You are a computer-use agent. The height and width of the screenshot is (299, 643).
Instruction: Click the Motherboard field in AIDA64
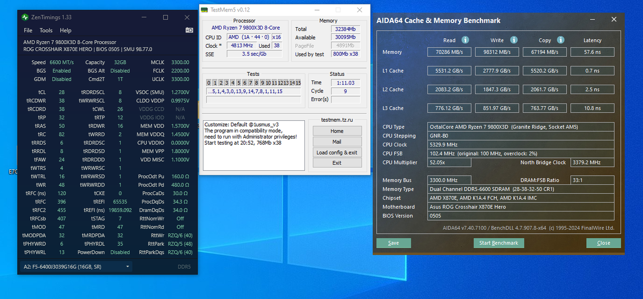(x=521, y=207)
